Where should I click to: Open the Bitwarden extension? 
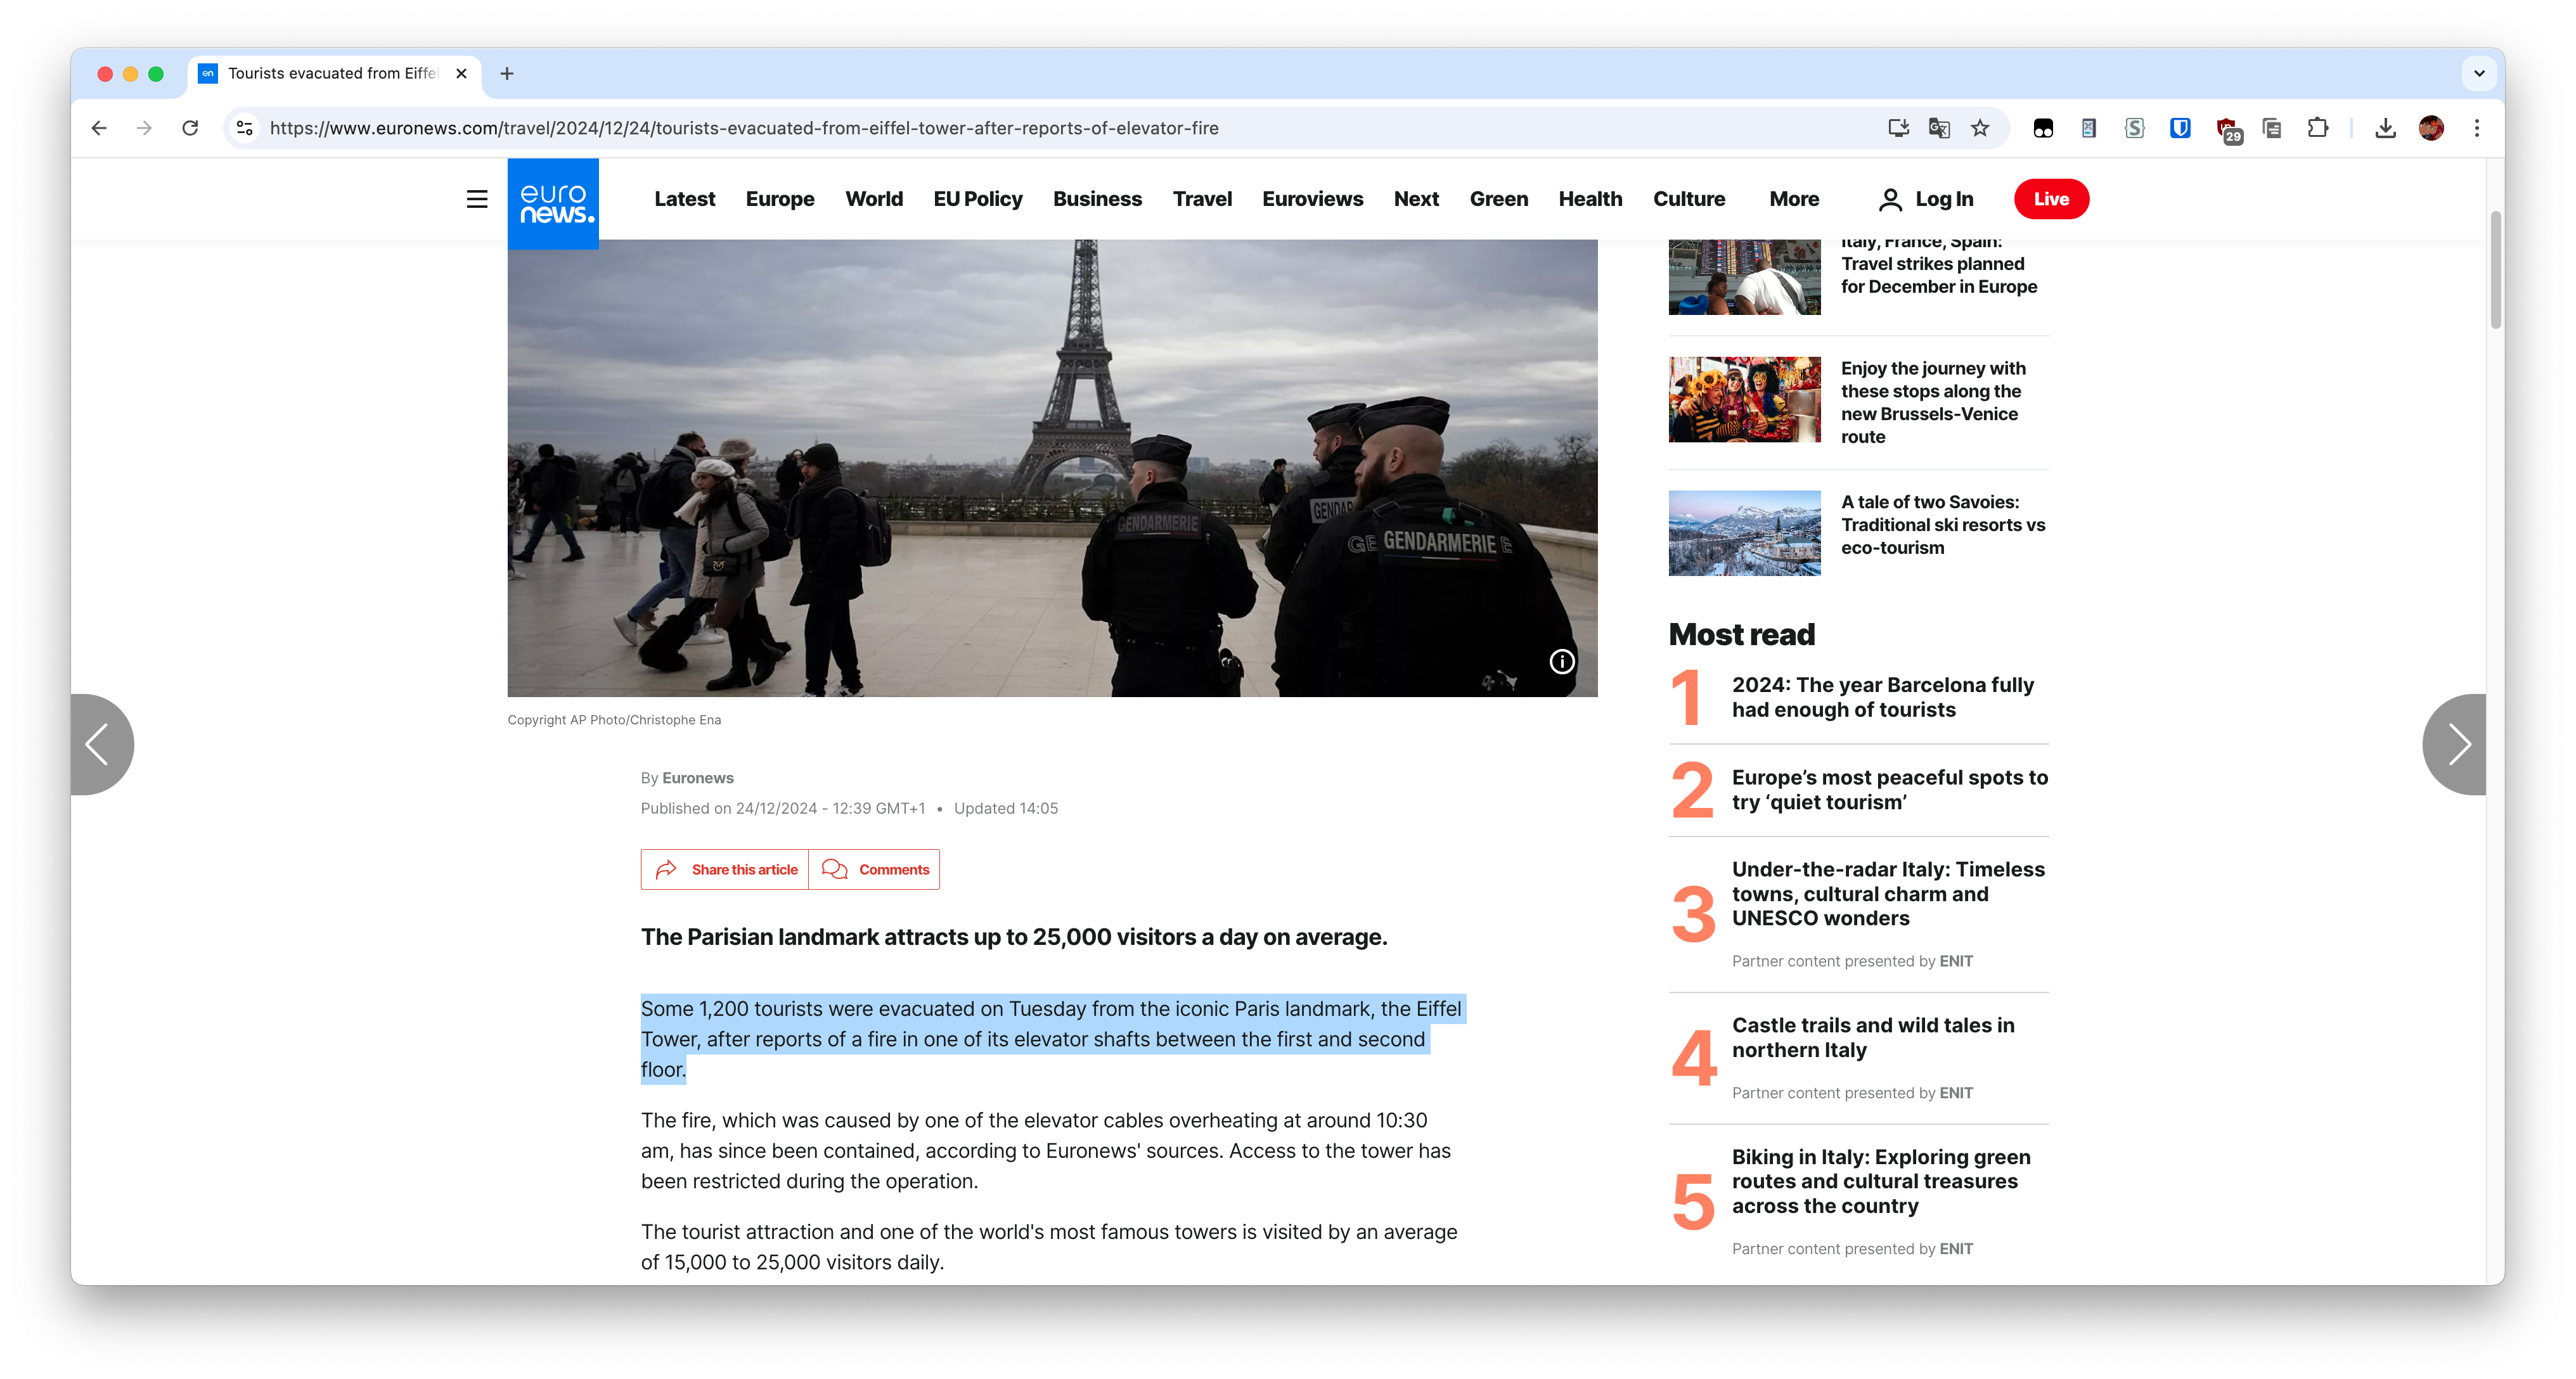[2180, 128]
